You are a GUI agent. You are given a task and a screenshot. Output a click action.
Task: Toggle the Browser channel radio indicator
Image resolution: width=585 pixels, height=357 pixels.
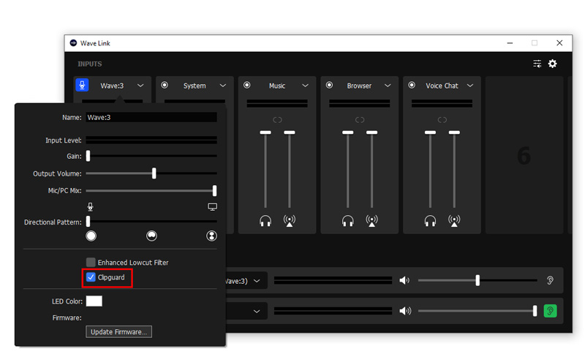(329, 85)
